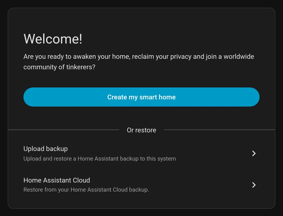Select the Home Assistant Cloud restore option
Image resolution: width=283 pixels, height=216 pixels.
141,185
